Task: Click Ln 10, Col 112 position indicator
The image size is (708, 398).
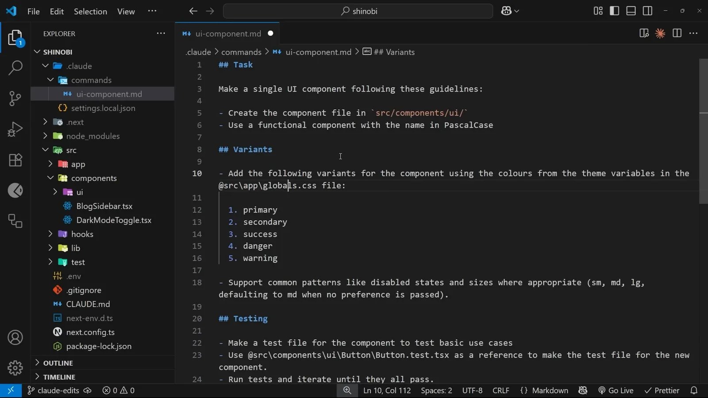Action: coord(387,390)
